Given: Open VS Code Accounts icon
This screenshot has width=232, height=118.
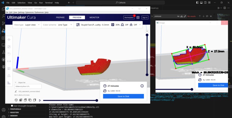Looking at the screenshot, I should click(3, 110).
